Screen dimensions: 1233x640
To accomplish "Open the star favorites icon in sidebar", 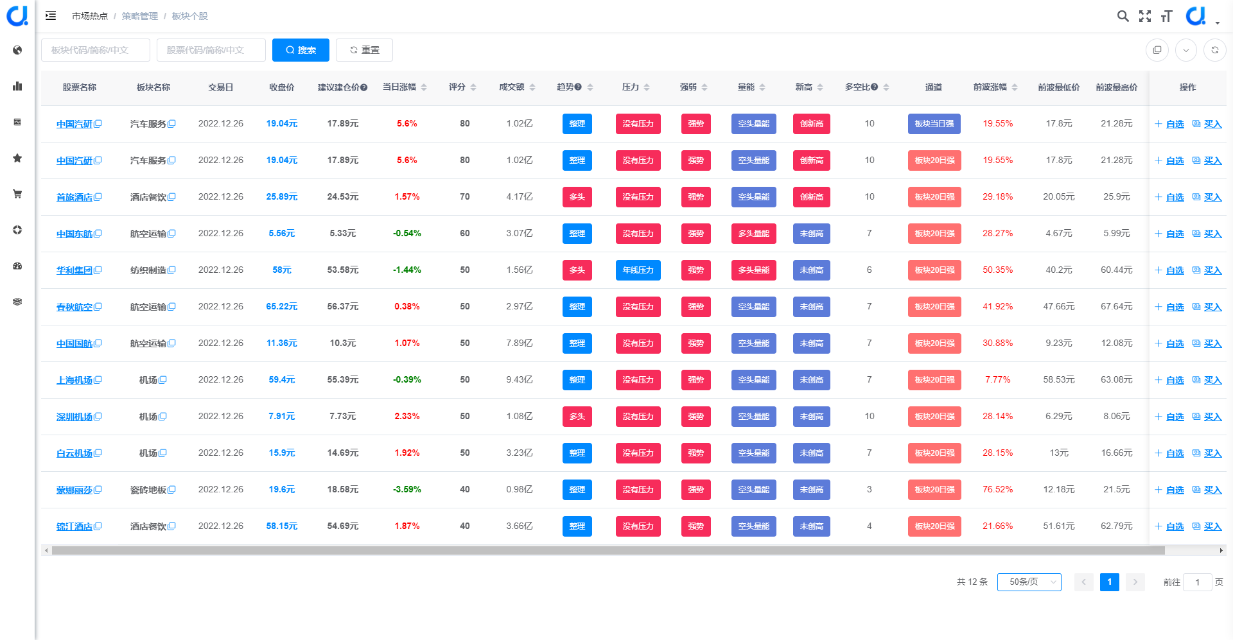I will (x=17, y=158).
